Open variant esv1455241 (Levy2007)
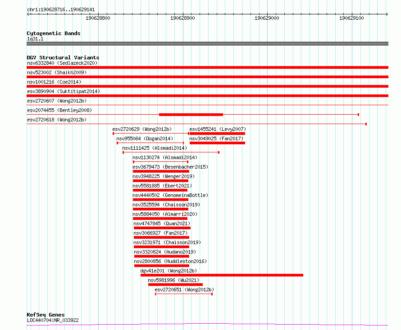Image resolution: width=401 pixels, height=330 pixels. [x=218, y=129]
